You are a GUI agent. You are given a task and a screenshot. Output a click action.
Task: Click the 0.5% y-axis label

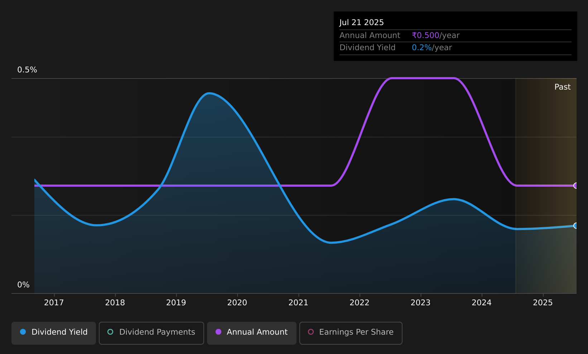(27, 70)
